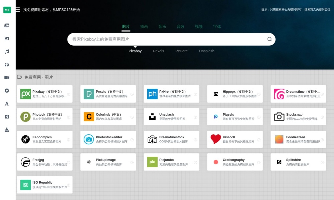Open the Photock (支持中文) card
Viewport: 334px width, 200px height.
coord(45,117)
